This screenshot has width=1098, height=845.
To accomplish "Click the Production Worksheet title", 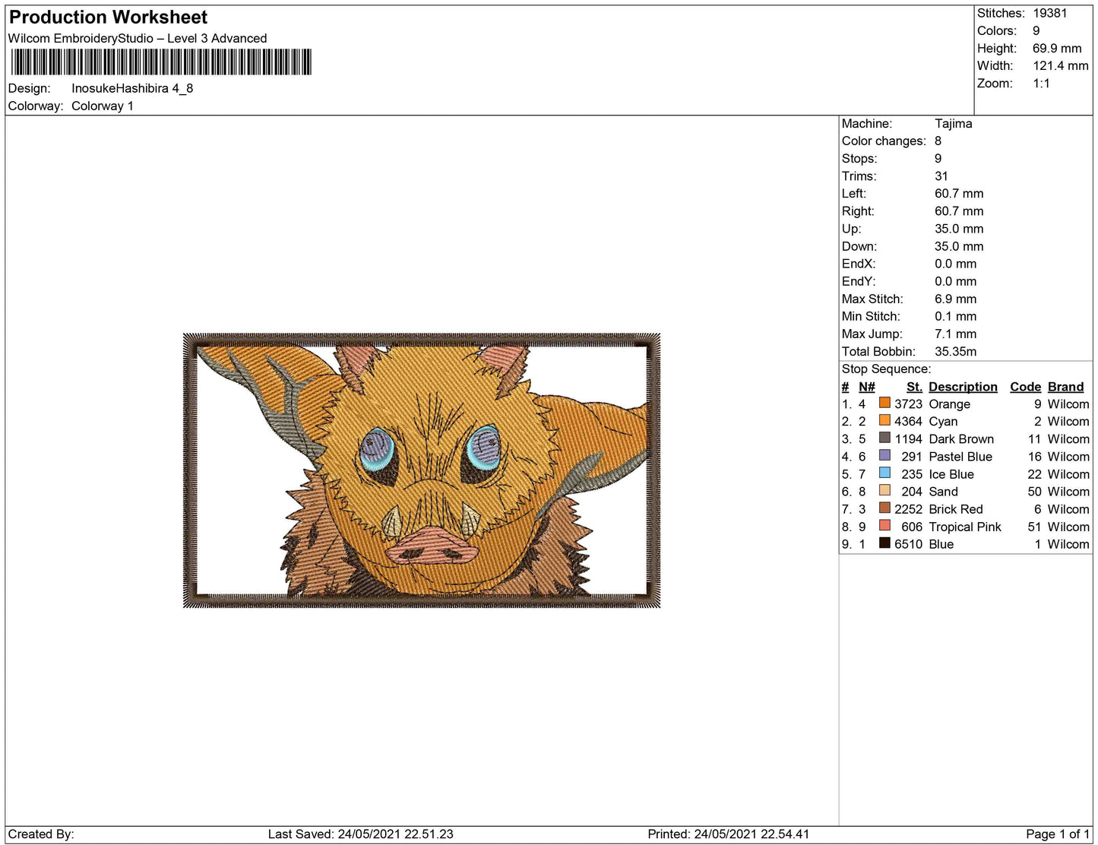I will (x=108, y=17).
